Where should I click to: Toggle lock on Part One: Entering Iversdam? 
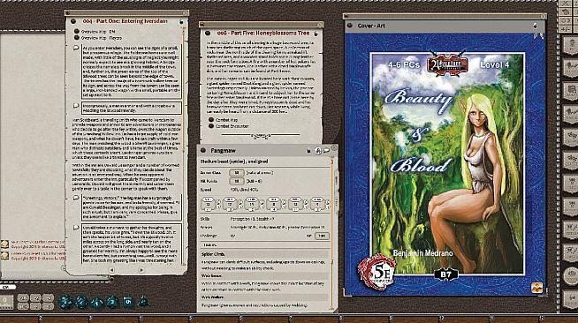pyautogui.click(x=181, y=22)
